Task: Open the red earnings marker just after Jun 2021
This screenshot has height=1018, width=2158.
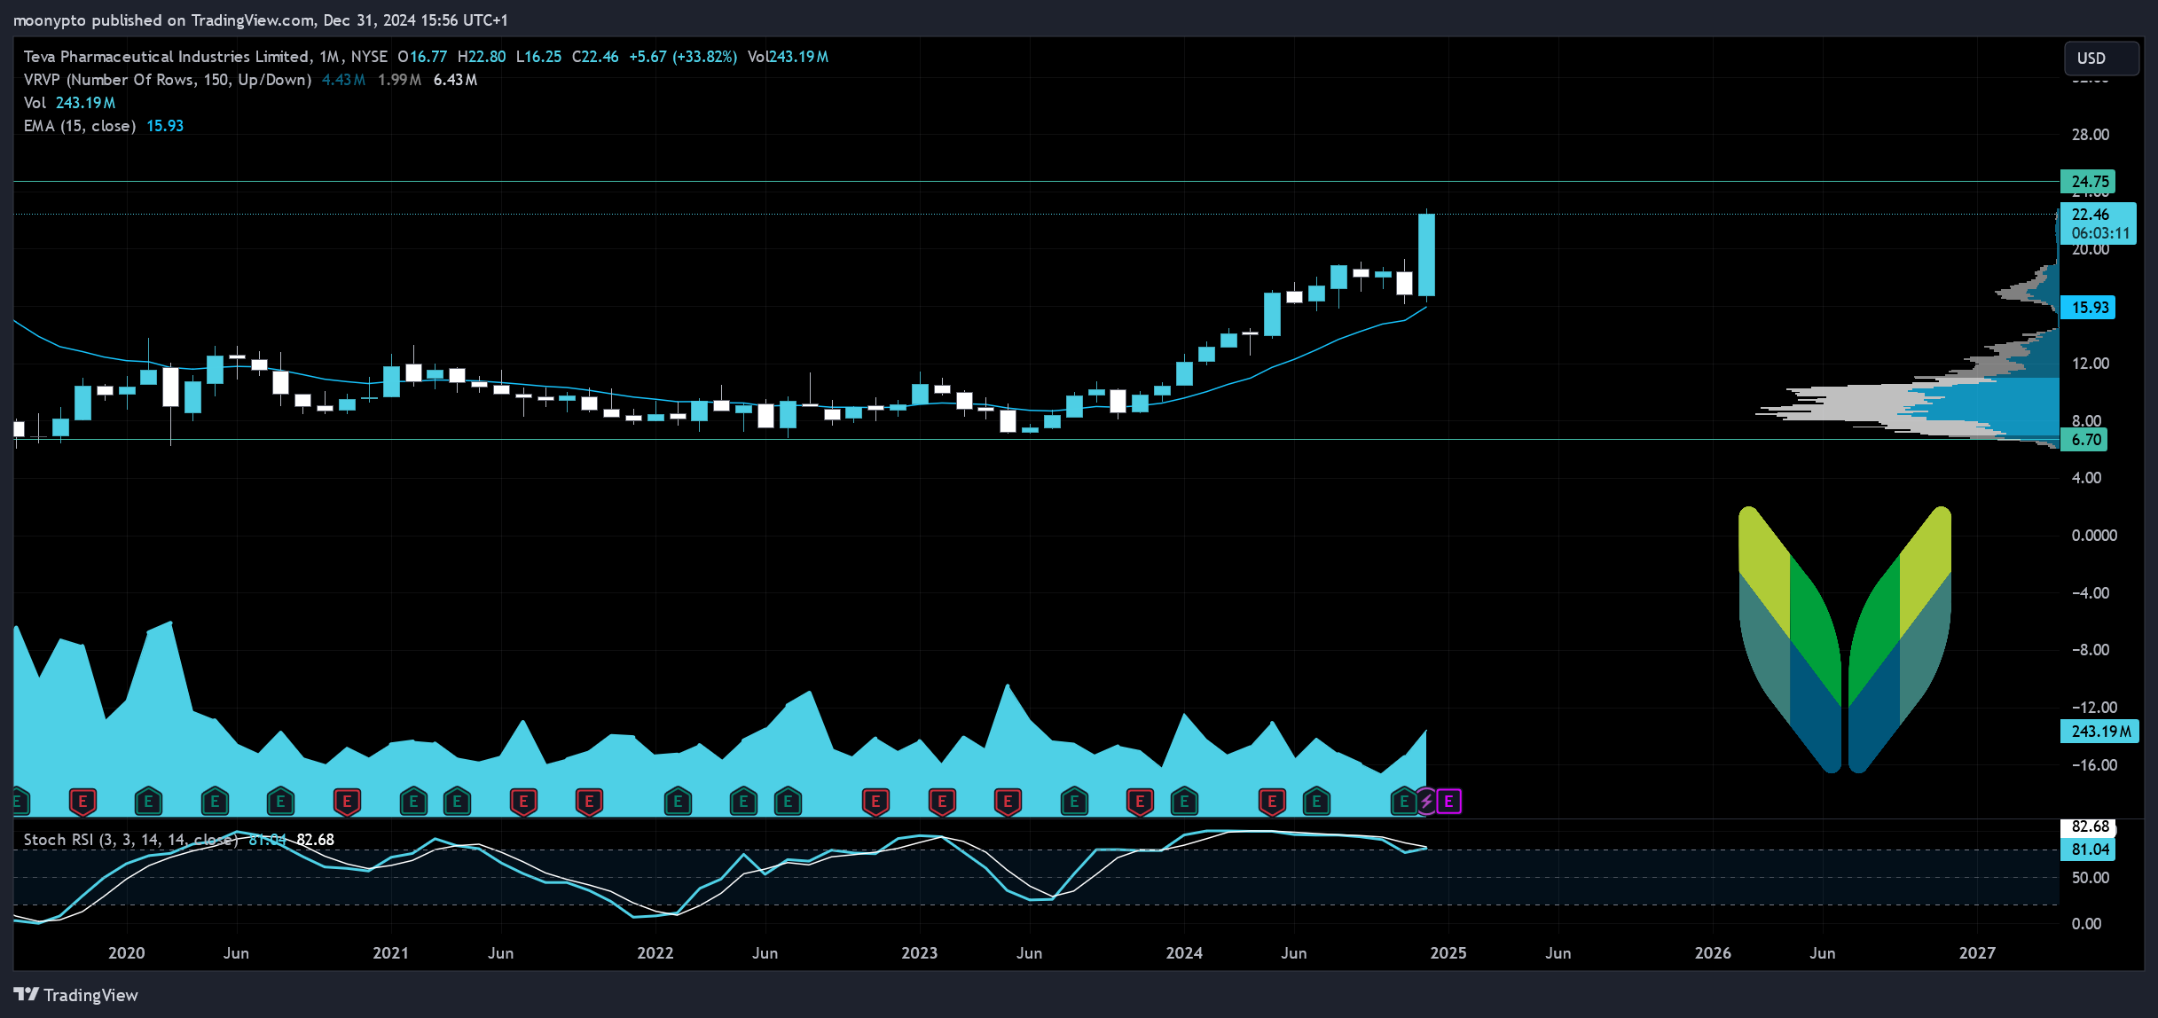Action: (523, 802)
